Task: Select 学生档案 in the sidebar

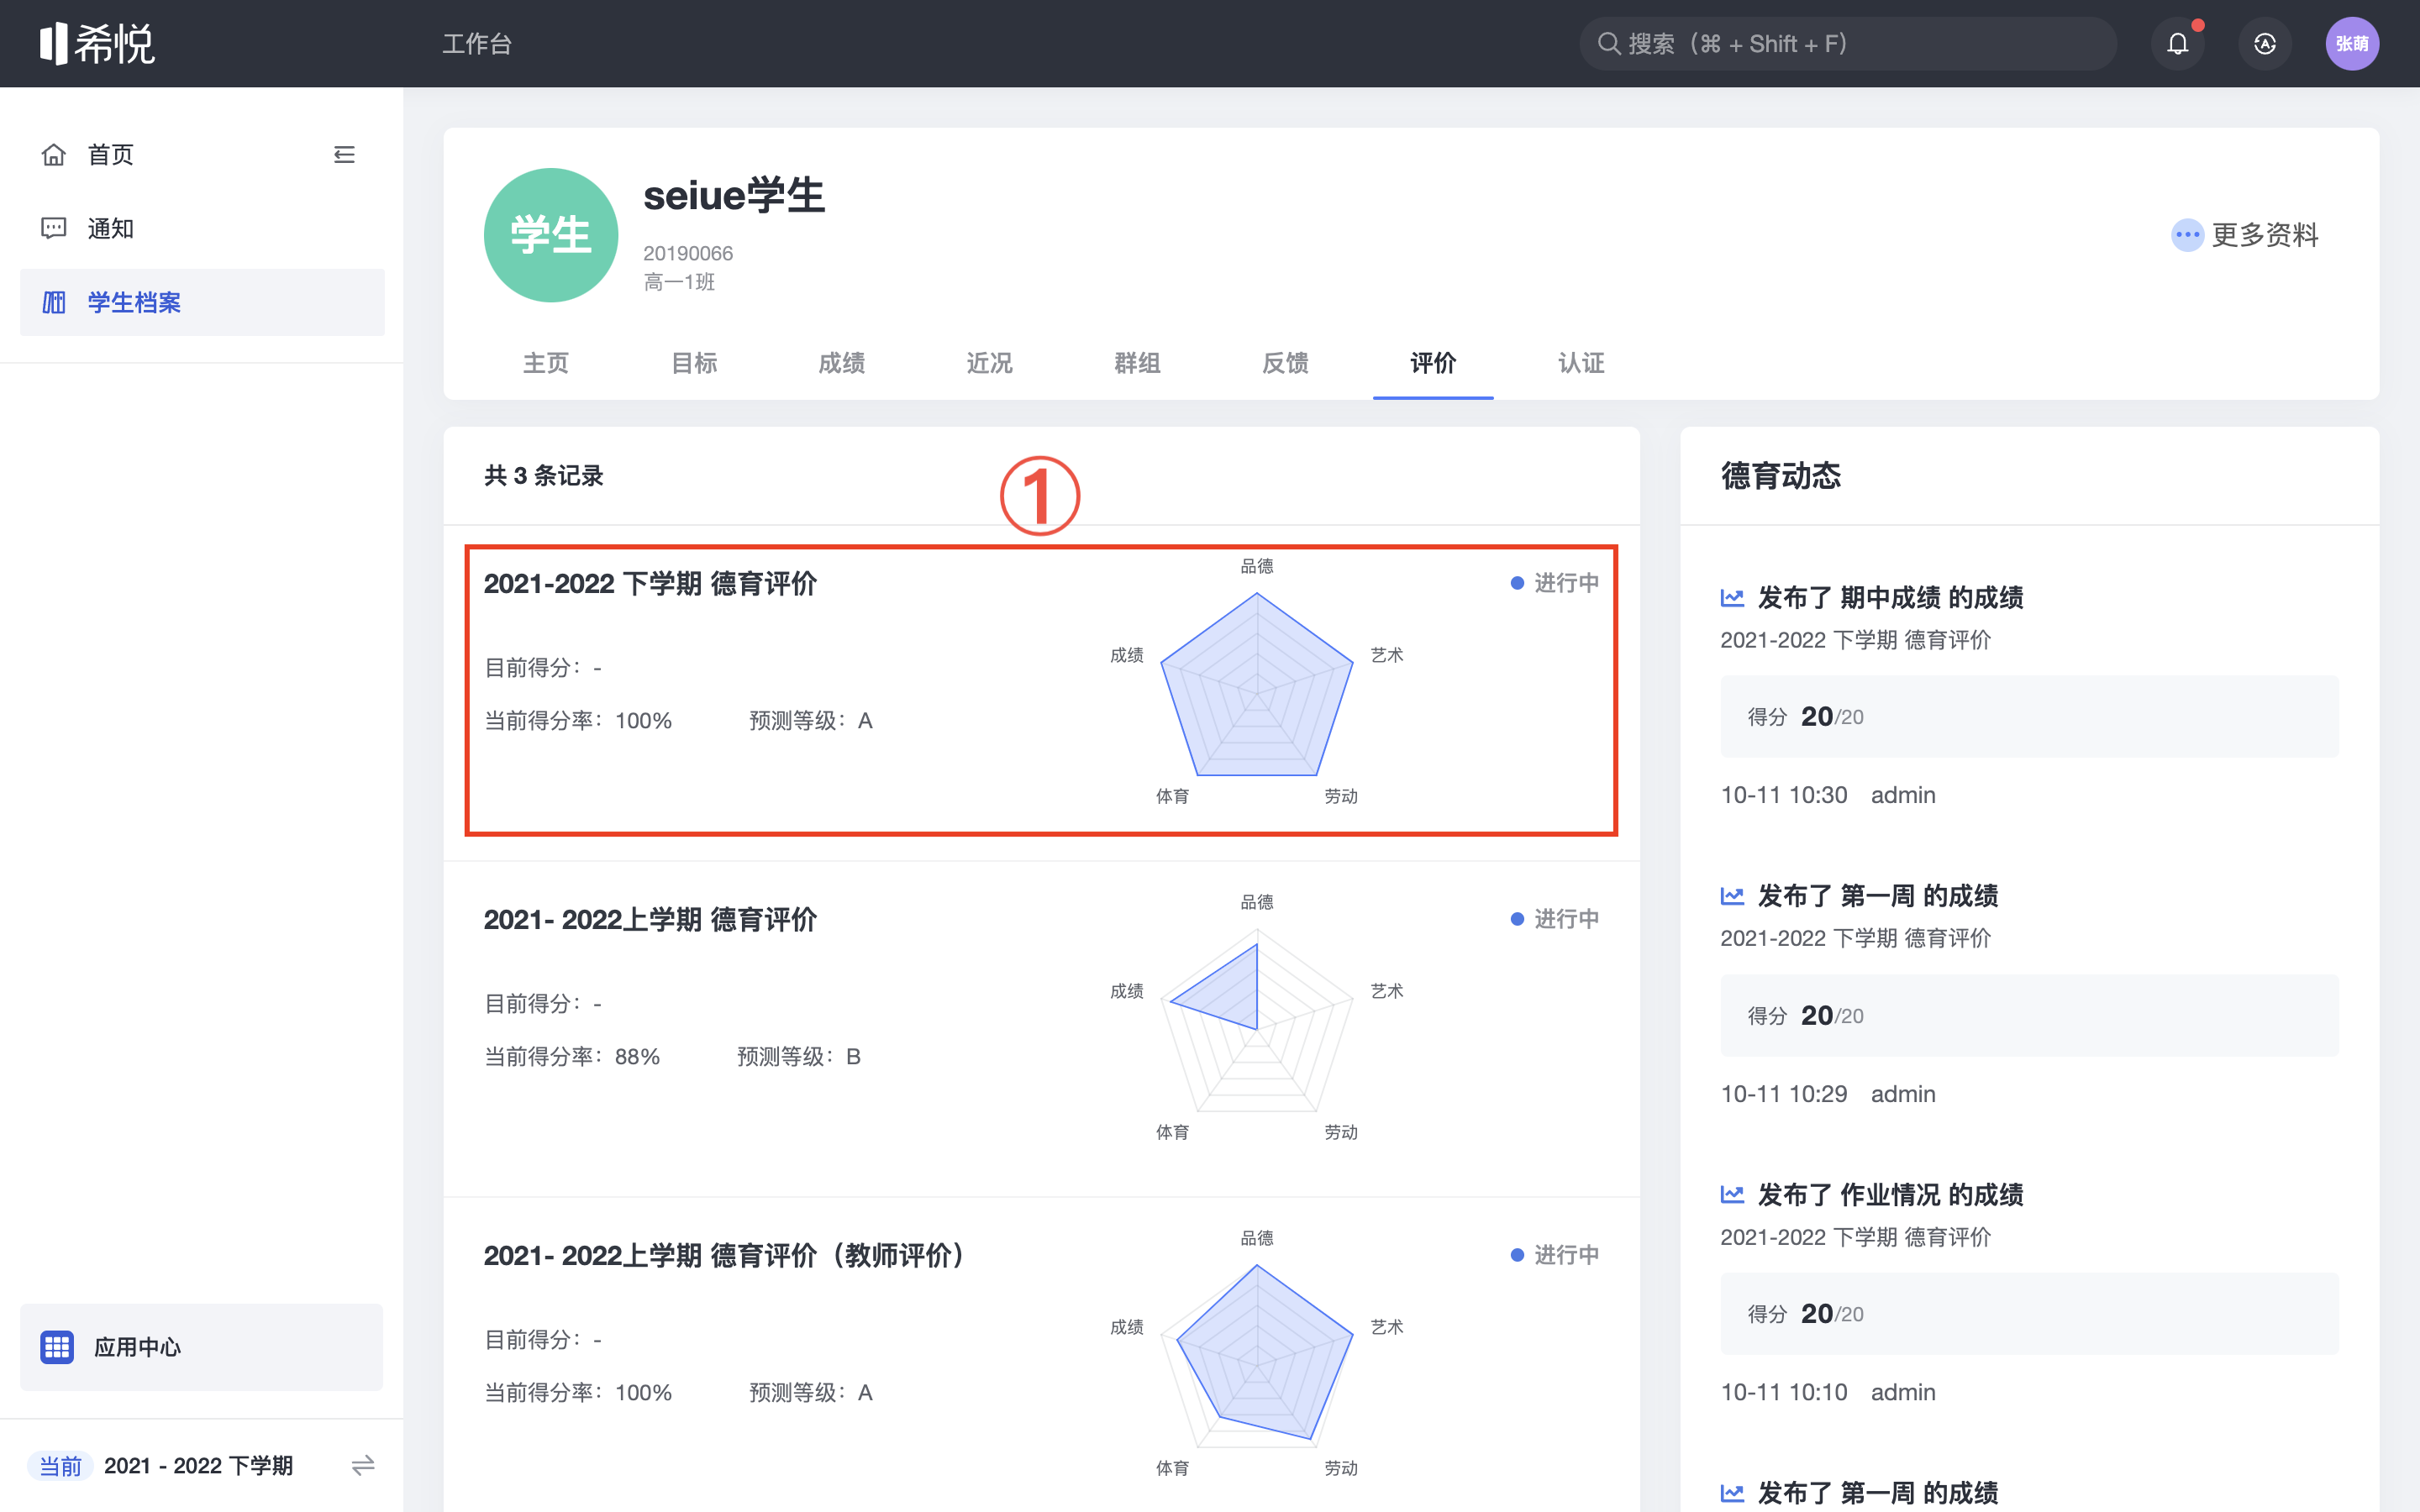Action: coord(202,302)
